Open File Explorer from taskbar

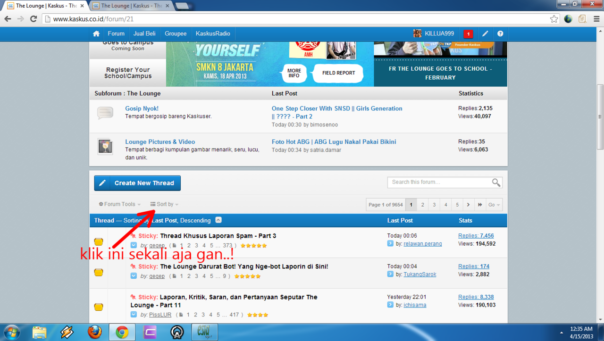click(x=39, y=332)
